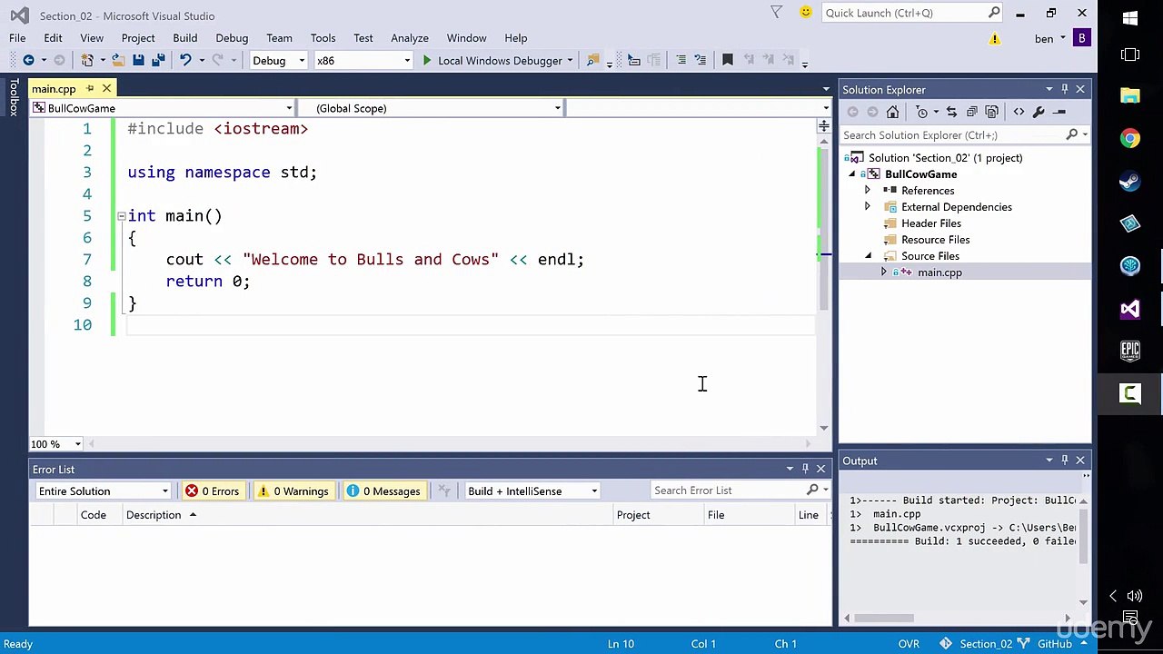
Task: Click the View Code angle-brackets icon
Action: pyautogui.click(x=1019, y=112)
